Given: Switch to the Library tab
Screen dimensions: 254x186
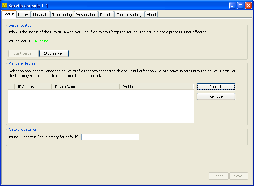Looking at the screenshot, I should (x=23, y=15).
